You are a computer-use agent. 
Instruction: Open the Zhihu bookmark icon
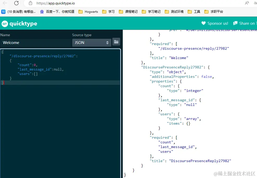[x=3, y=12]
